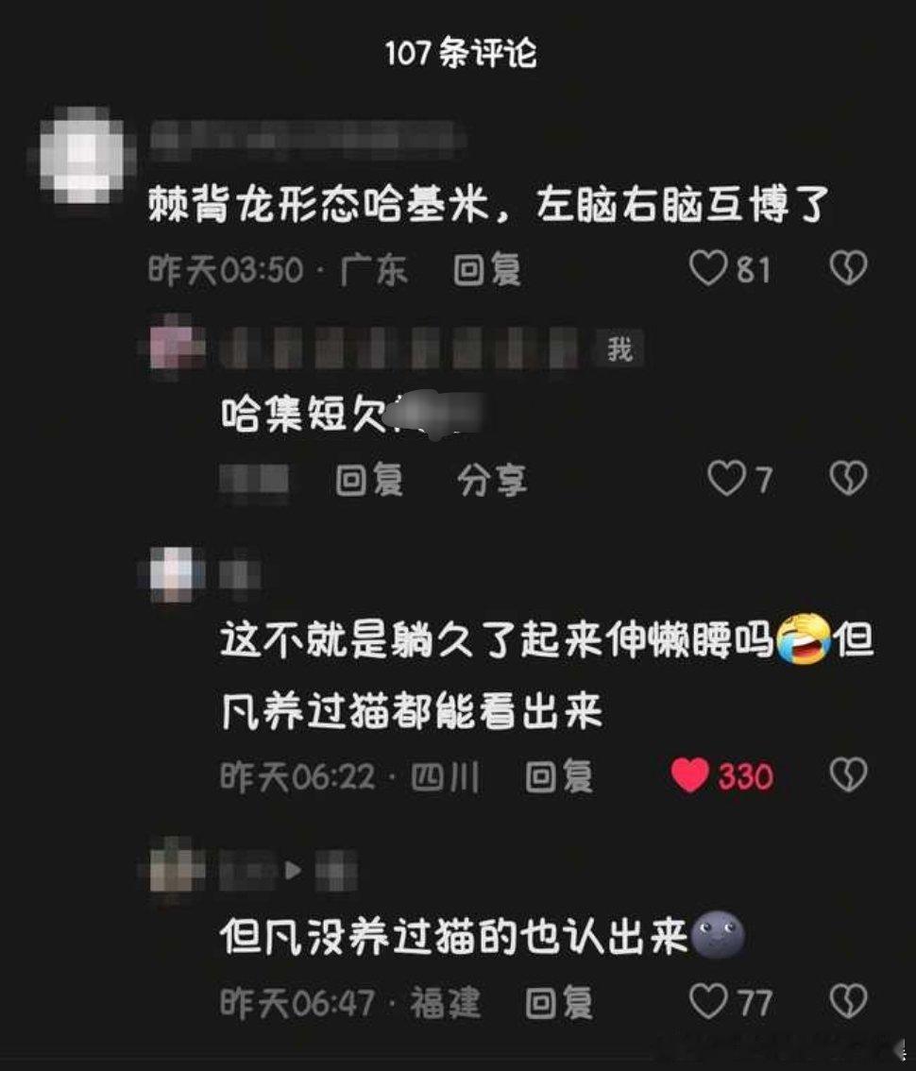Tap broken heart on 哈集短欠 reply
The image size is (916, 1071).
pyautogui.click(x=848, y=478)
